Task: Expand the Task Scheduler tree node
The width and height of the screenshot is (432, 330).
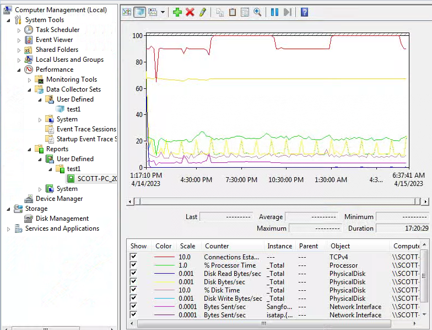Action: tap(20, 30)
